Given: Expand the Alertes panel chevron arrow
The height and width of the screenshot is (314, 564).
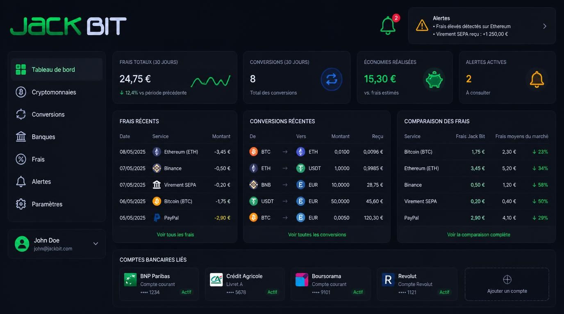Looking at the screenshot, I should (x=545, y=26).
